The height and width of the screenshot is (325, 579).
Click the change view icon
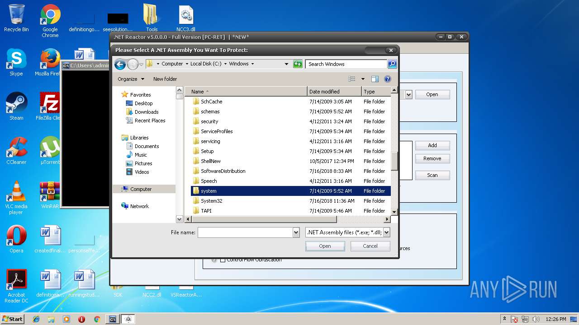tap(352, 79)
